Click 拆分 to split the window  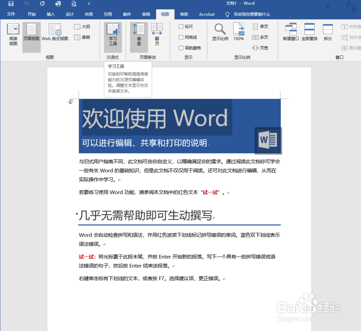click(328, 32)
